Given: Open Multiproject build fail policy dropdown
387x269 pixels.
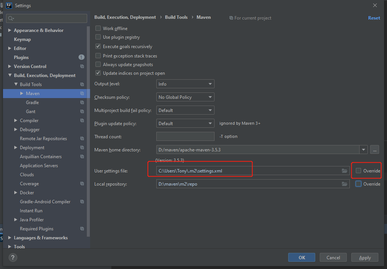Looking at the screenshot, I should point(185,110).
